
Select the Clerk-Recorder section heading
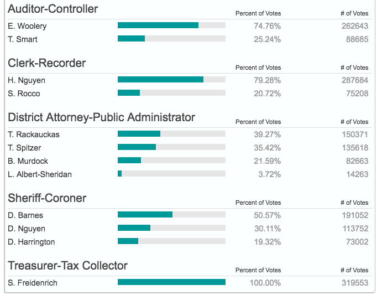tap(47, 63)
